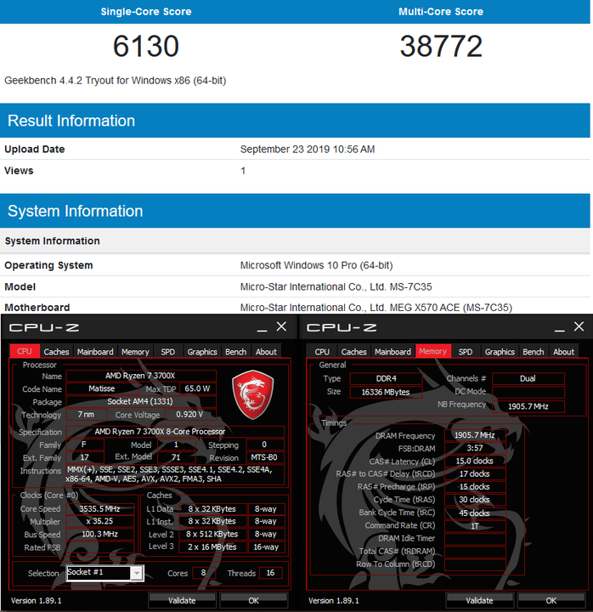
Task: Click the FSB:DRAM ratio 3:57
Action: (x=475, y=448)
